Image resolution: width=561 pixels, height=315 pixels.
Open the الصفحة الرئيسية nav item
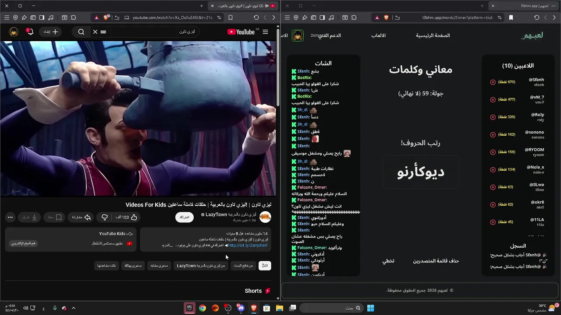433,35
